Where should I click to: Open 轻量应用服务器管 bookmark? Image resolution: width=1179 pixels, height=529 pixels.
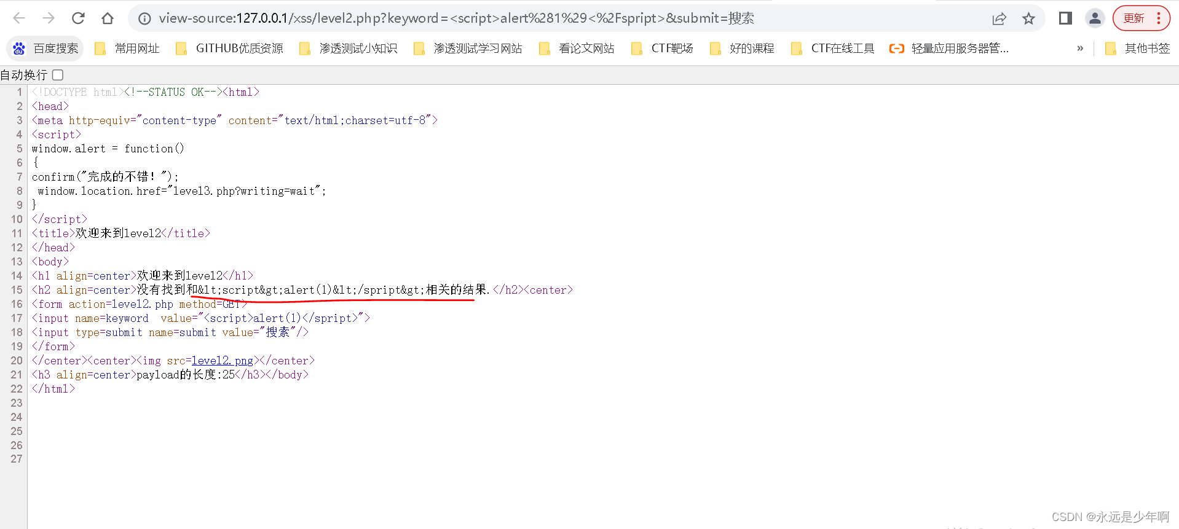click(949, 49)
